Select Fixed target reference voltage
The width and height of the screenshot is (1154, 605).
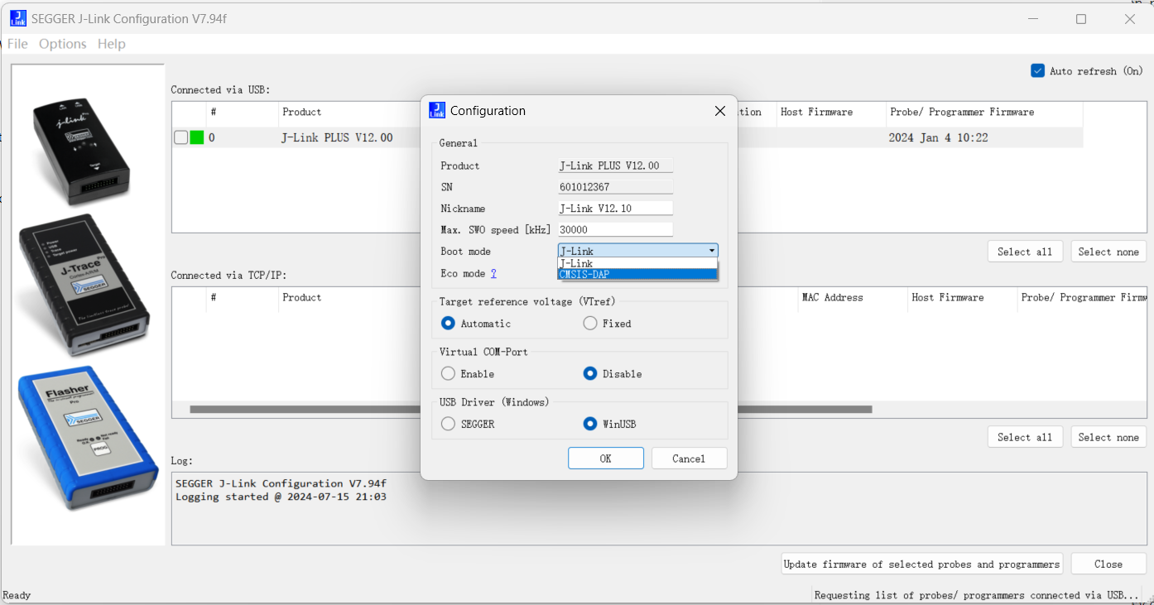(x=590, y=324)
